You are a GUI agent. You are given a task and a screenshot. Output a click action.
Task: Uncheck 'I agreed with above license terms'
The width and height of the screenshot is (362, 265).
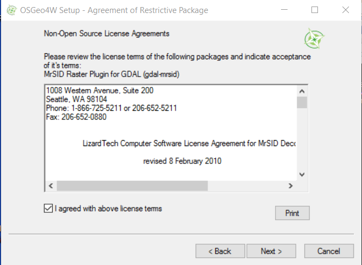(48, 209)
